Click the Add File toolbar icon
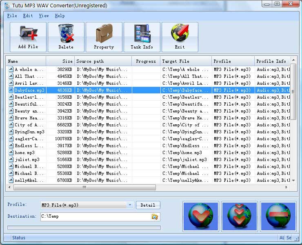The width and height of the screenshot is (302, 245). click(28, 37)
